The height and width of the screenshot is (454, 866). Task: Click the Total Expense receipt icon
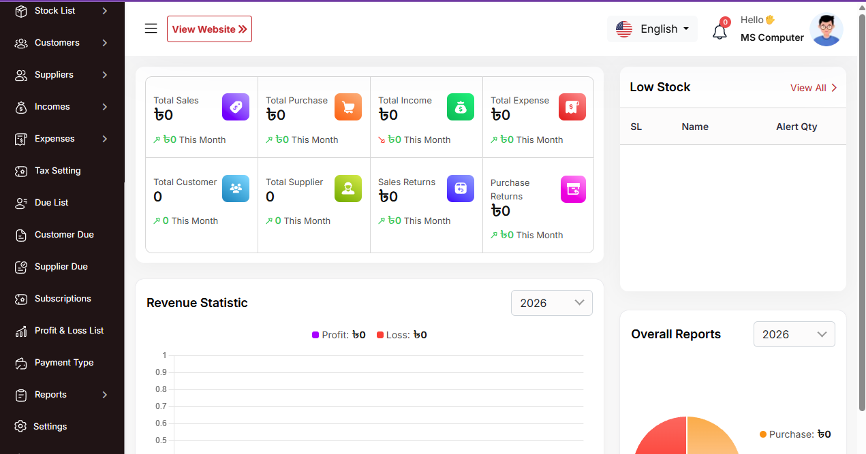[x=572, y=107]
